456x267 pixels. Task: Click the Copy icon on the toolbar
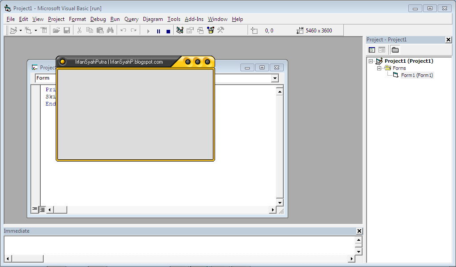coord(89,30)
